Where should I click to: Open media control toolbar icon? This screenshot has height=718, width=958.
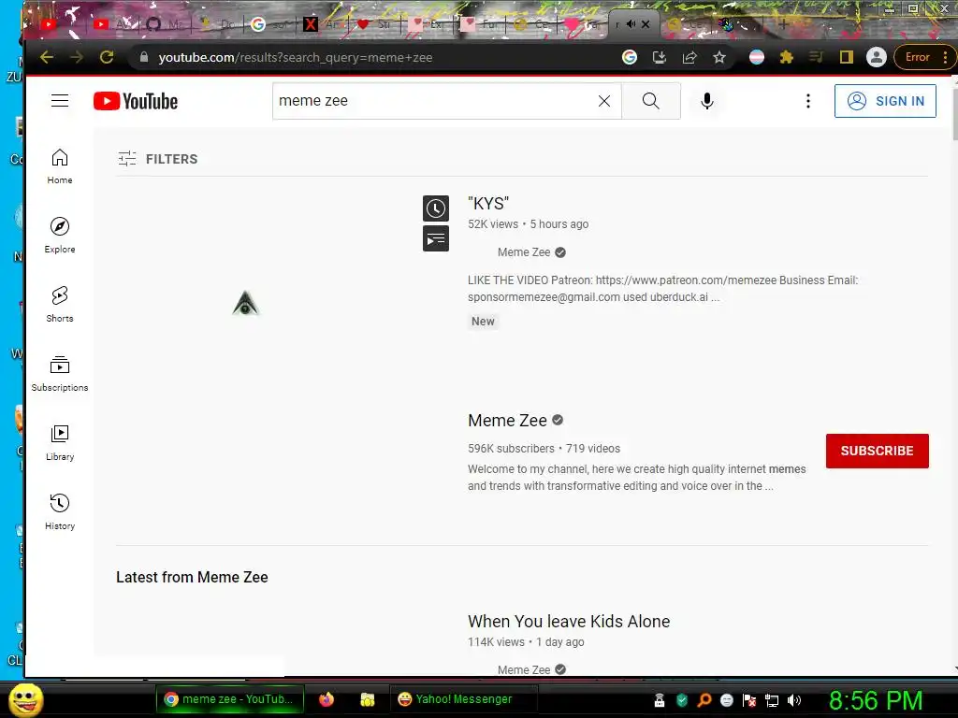click(x=816, y=57)
